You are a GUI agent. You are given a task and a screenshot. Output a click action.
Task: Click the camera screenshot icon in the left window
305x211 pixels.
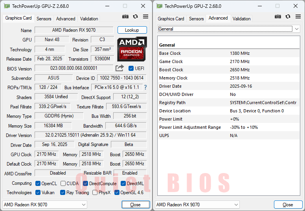tap(125, 16)
